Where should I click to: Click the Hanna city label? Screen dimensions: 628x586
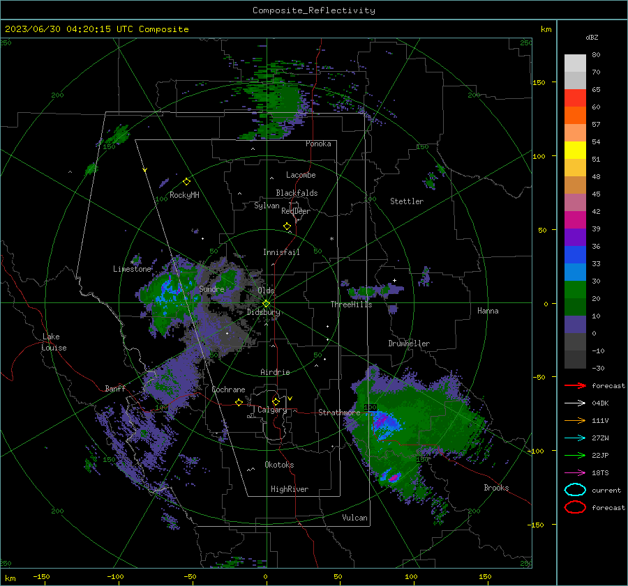pos(488,311)
